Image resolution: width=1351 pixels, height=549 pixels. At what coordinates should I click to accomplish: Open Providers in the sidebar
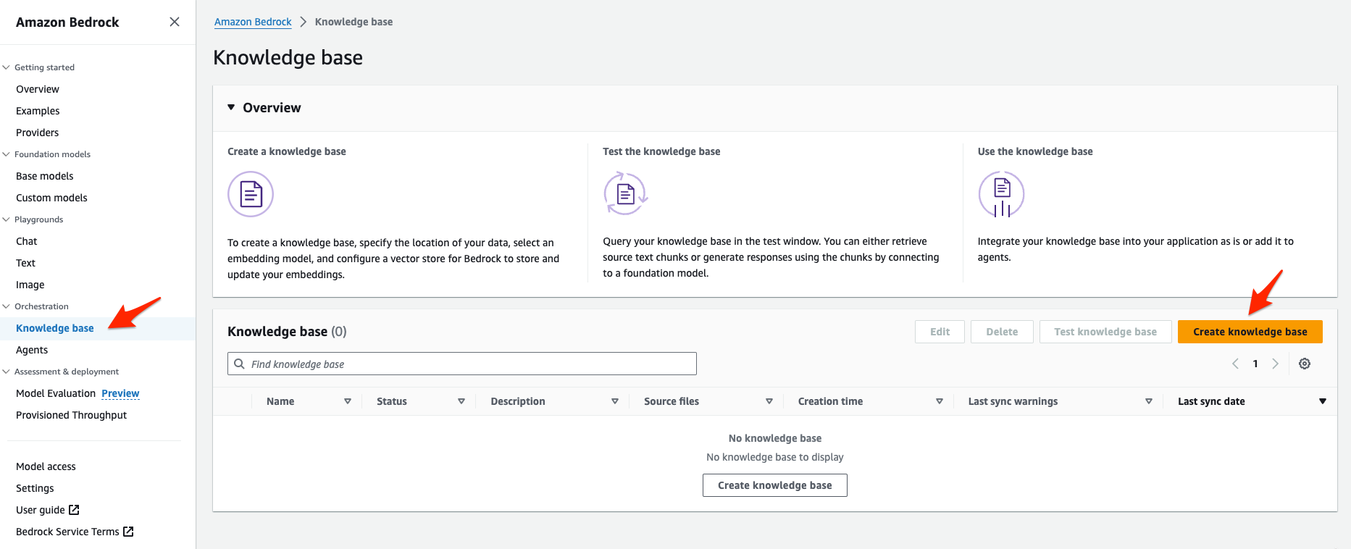tap(38, 133)
